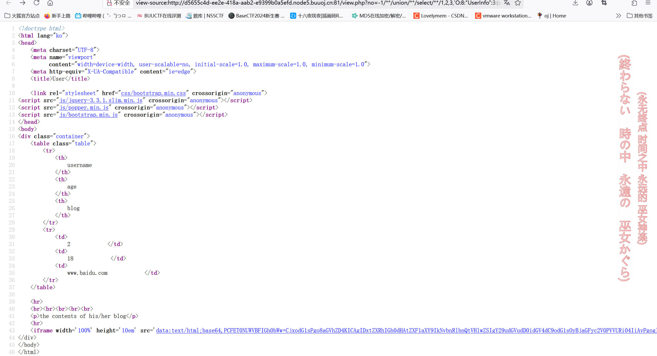The height and width of the screenshot is (356, 657).
Task: Bookmark this page with the star icon
Action: coord(518,3)
